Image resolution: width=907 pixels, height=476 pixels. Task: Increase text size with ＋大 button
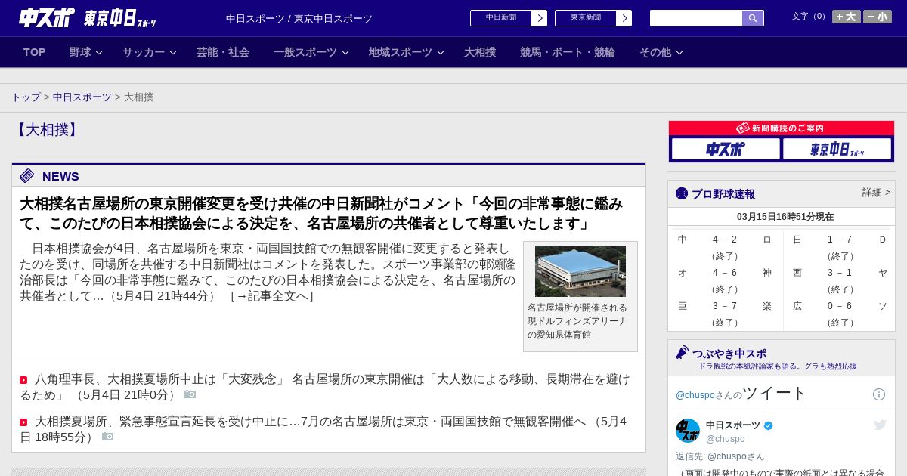click(x=847, y=17)
